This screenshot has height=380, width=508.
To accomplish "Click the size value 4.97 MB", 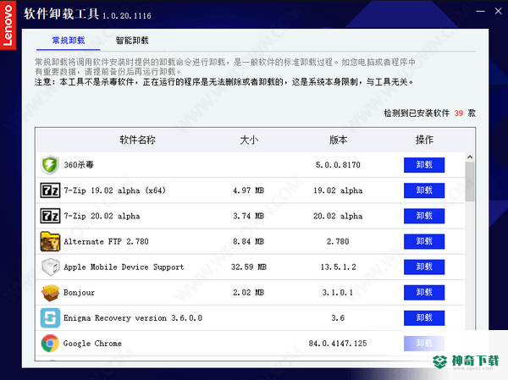I will tap(248, 190).
